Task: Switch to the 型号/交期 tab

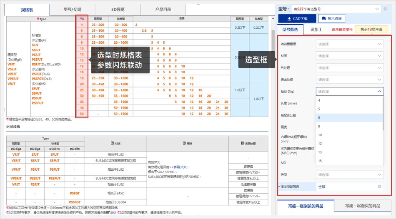Action: (72, 9)
